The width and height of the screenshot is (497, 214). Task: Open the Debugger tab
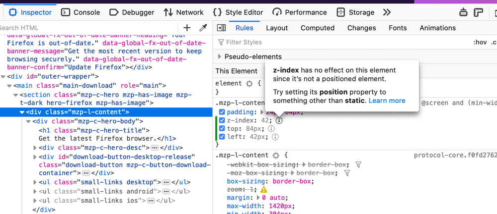pos(132,12)
